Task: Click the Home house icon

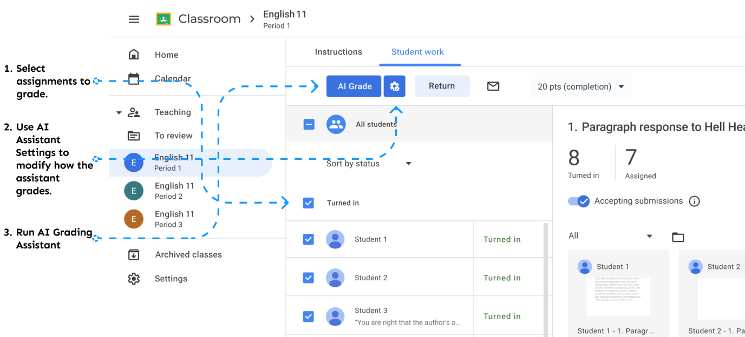Action: [x=134, y=55]
